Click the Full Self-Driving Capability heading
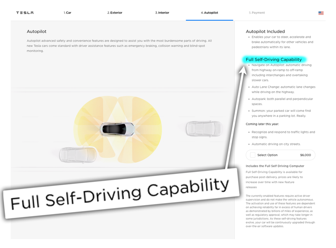This screenshot has height=248, width=336. 274,59
